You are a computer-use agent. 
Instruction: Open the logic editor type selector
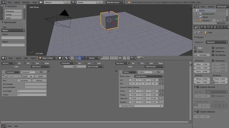4,126
